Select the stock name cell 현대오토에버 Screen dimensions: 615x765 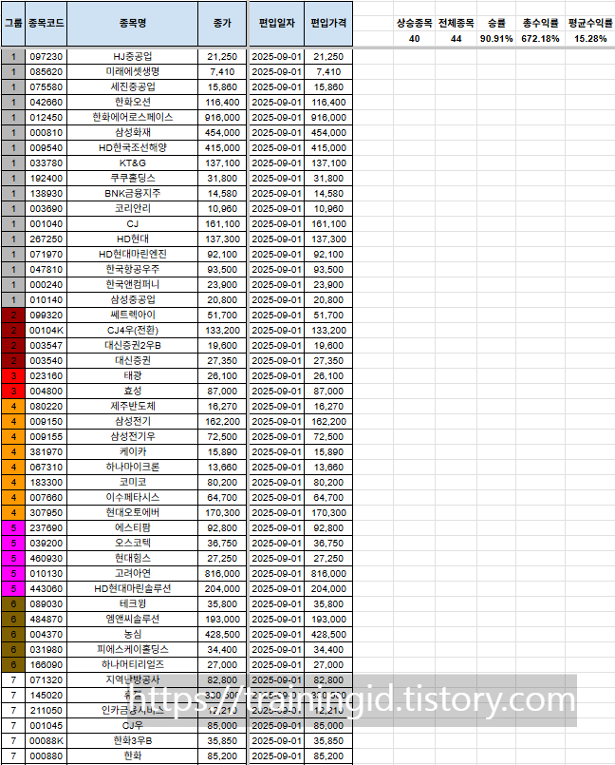coord(133,513)
